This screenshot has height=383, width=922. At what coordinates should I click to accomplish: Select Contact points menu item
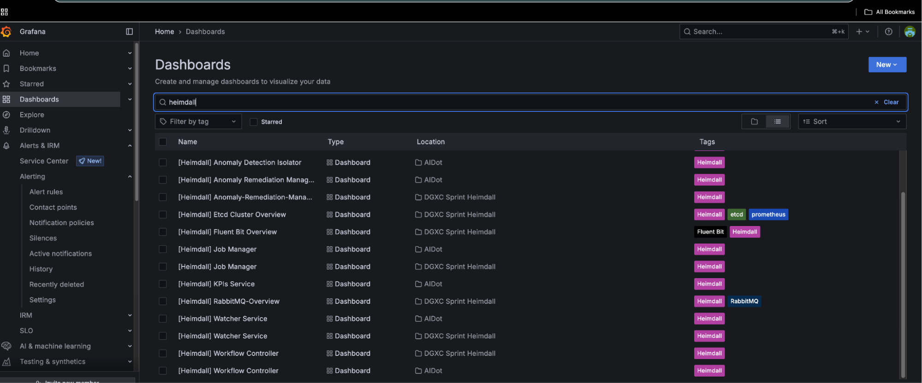point(53,207)
